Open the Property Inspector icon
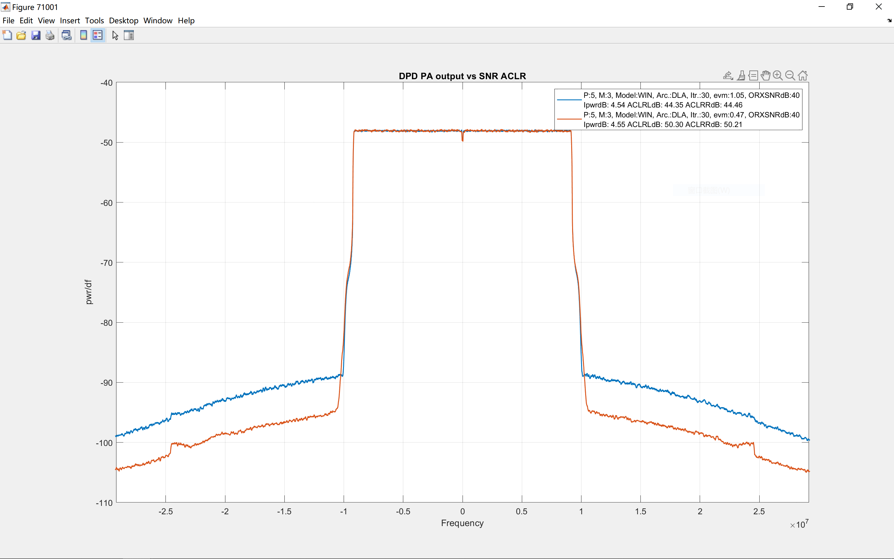Screen dimensions: 894x559 (129, 35)
